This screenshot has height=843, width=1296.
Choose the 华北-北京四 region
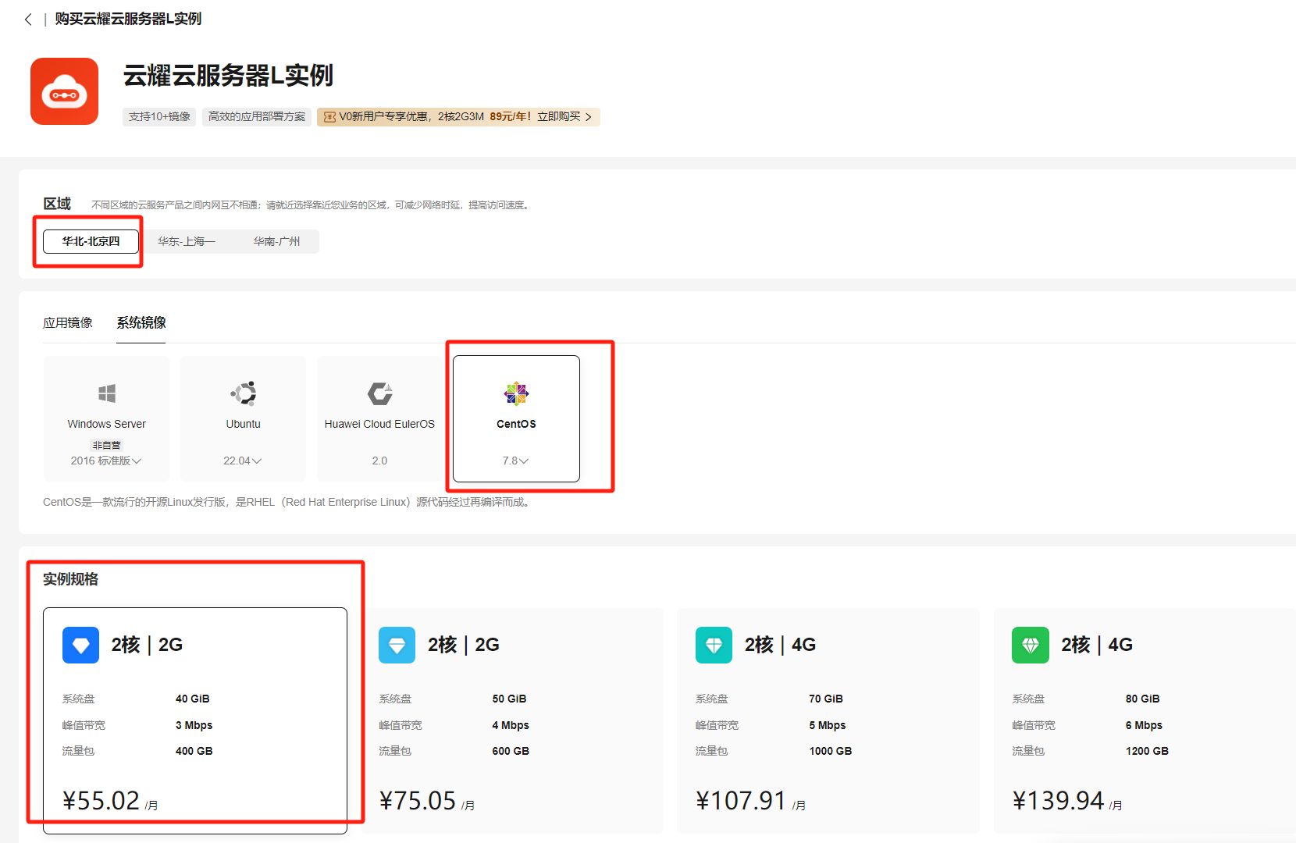tap(91, 241)
